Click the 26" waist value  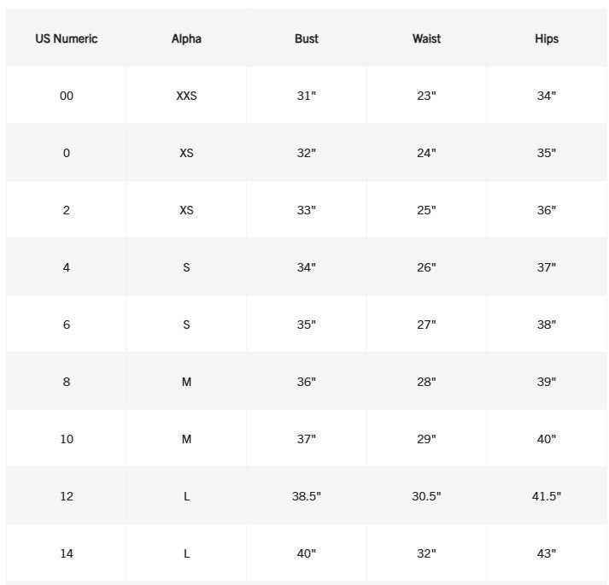tap(426, 267)
